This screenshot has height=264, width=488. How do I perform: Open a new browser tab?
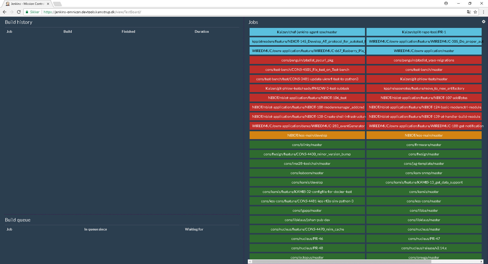point(57,4)
